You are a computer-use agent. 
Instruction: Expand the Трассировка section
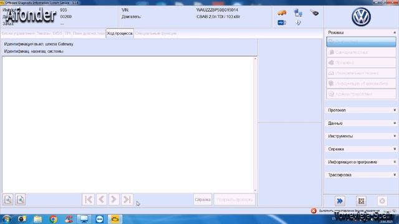click(395, 175)
